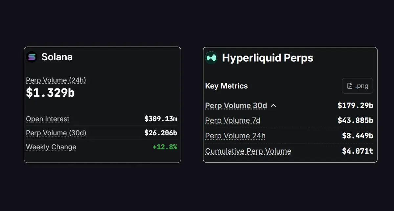Collapse the Perp Volume 30d chevron
This screenshot has width=394, height=211.
pos(274,105)
